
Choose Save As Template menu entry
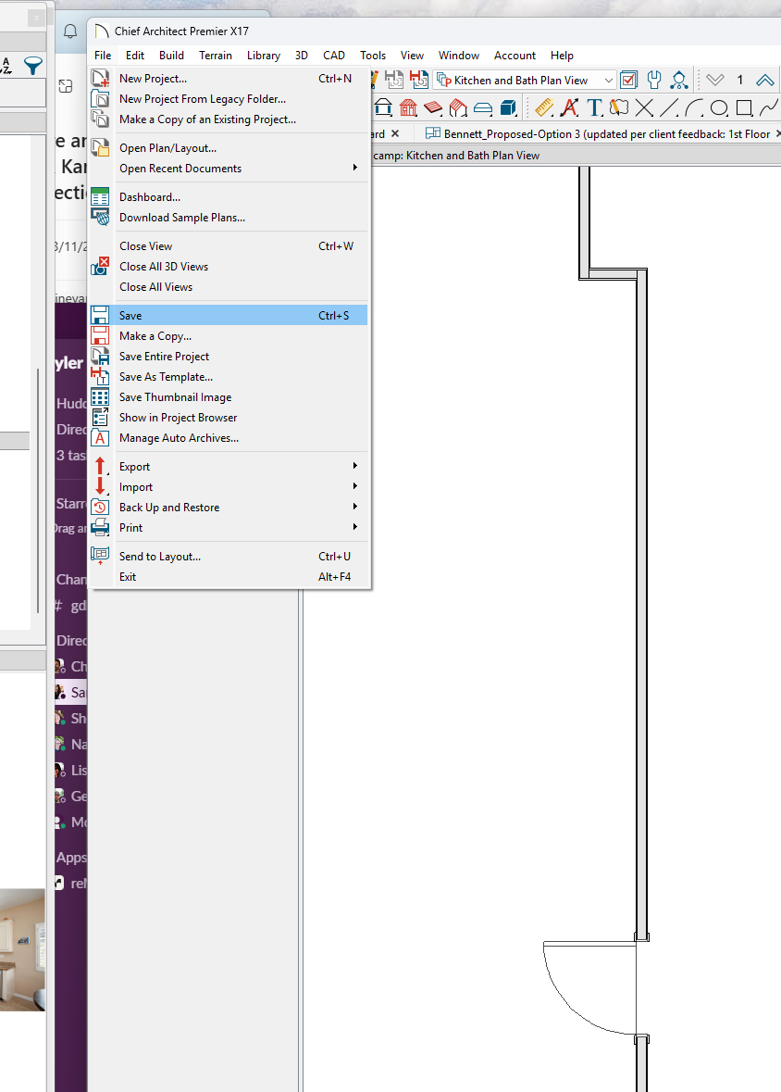coord(166,377)
